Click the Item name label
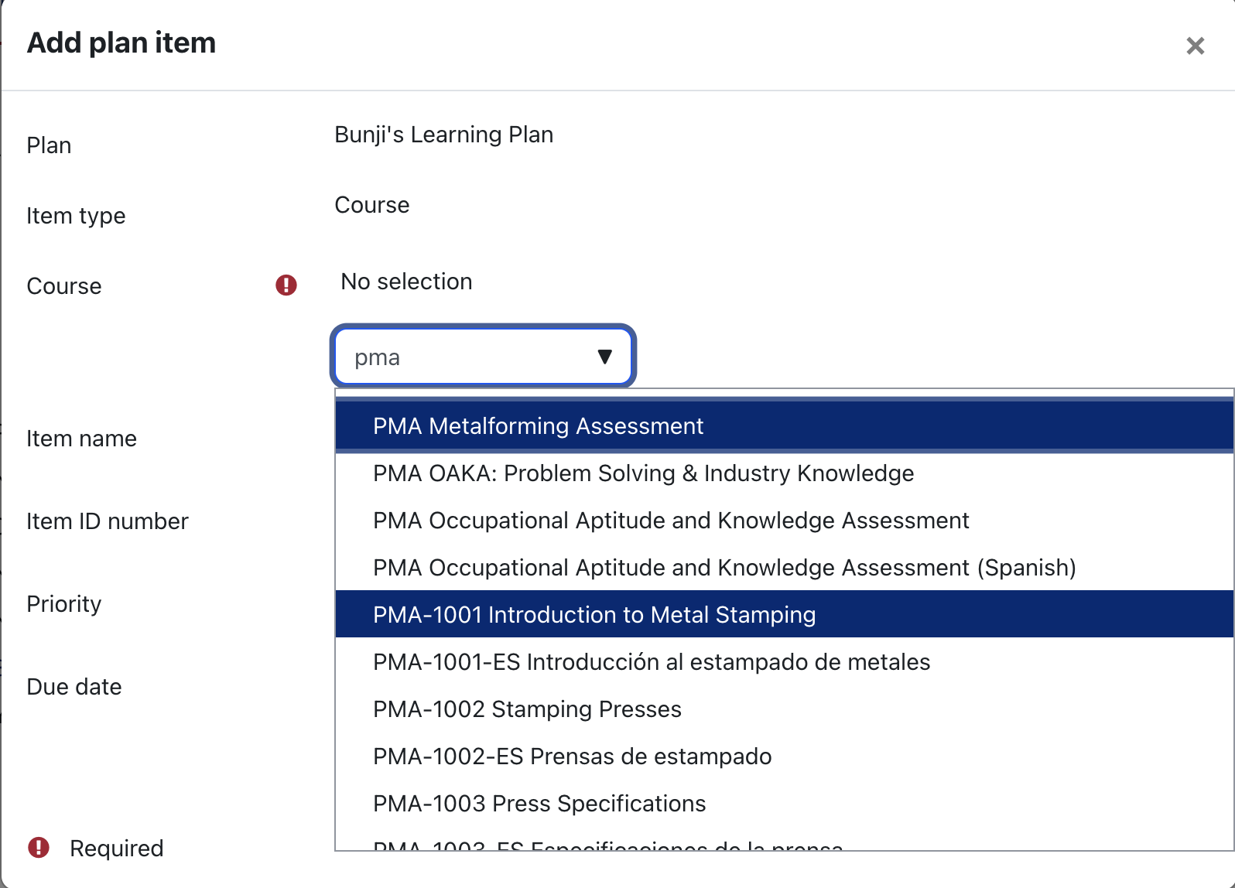Screen dimensions: 1235x888 [x=81, y=439]
